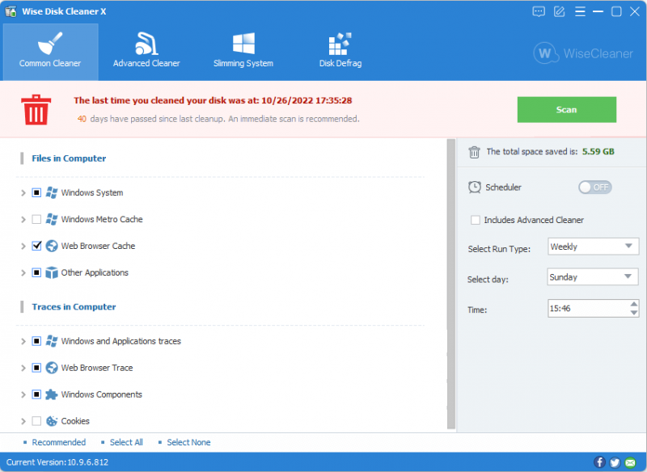Switch to the Advanced Cleaner tab
This screenshot has height=472, width=647.
146,52
